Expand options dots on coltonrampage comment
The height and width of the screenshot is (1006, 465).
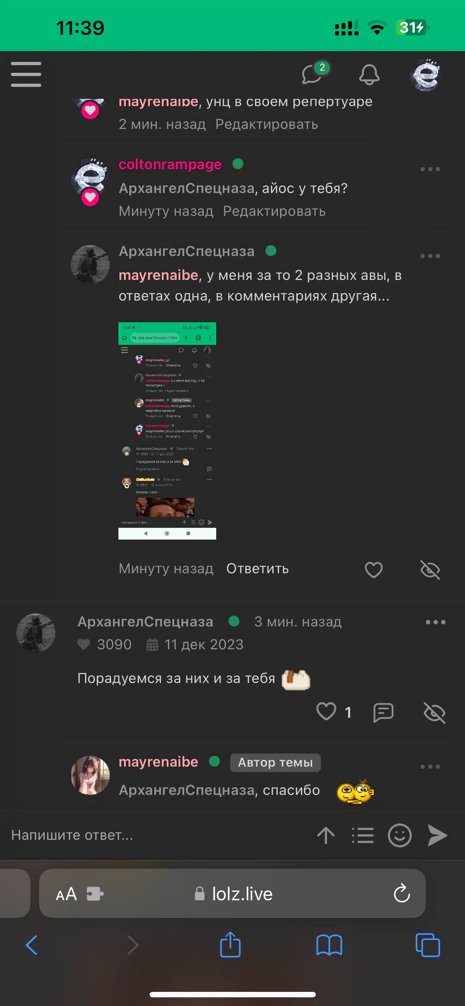pyautogui.click(x=430, y=169)
